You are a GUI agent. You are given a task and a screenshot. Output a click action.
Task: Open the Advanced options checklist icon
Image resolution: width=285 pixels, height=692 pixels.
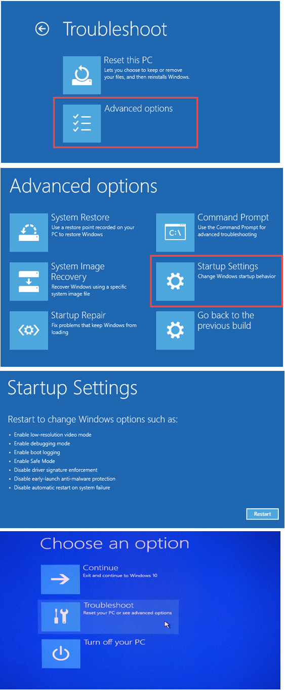[x=82, y=123]
